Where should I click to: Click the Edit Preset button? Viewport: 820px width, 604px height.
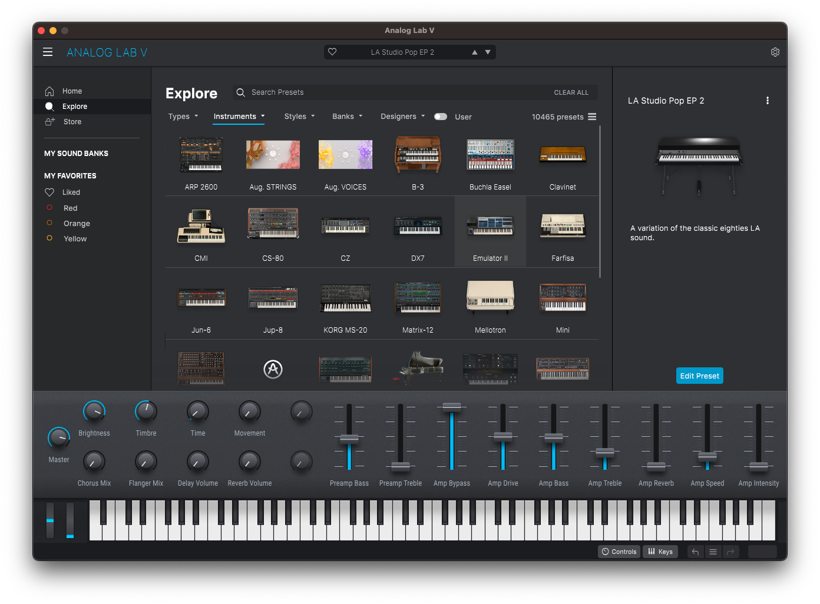(x=699, y=376)
